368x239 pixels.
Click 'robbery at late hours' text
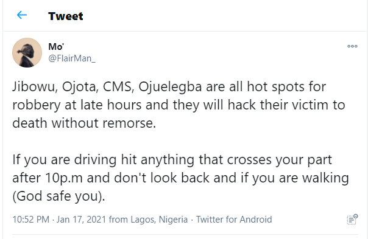coord(77,105)
